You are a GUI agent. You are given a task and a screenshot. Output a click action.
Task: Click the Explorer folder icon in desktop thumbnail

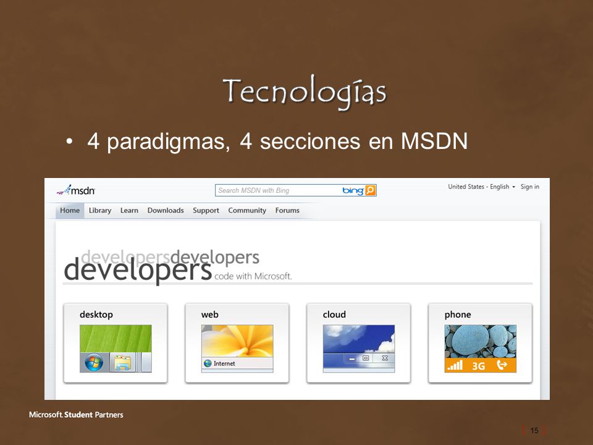pos(122,363)
